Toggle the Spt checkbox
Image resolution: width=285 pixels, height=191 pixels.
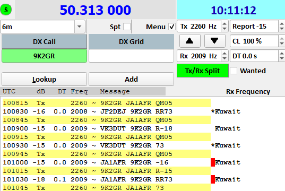pyautogui.click(x=127, y=27)
